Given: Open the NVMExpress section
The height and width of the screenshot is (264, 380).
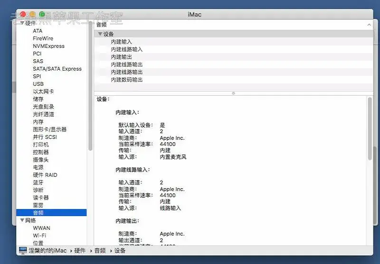Looking at the screenshot, I should [x=49, y=46].
